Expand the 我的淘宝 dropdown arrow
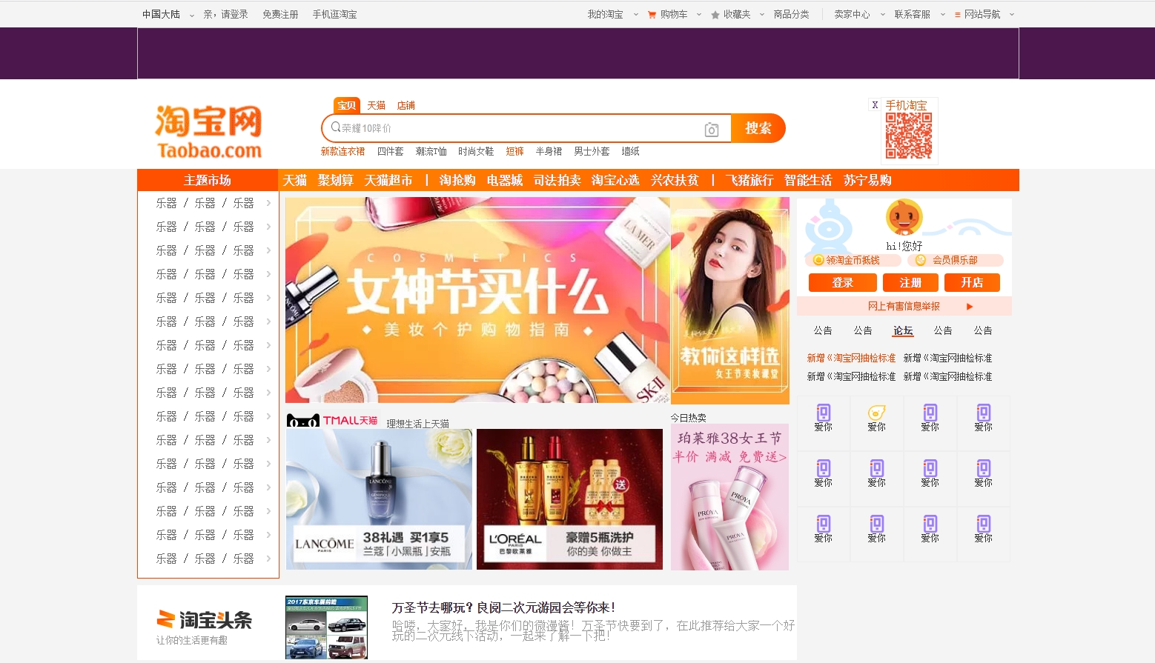The width and height of the screenshot is (1155, 663). (636, 15)
